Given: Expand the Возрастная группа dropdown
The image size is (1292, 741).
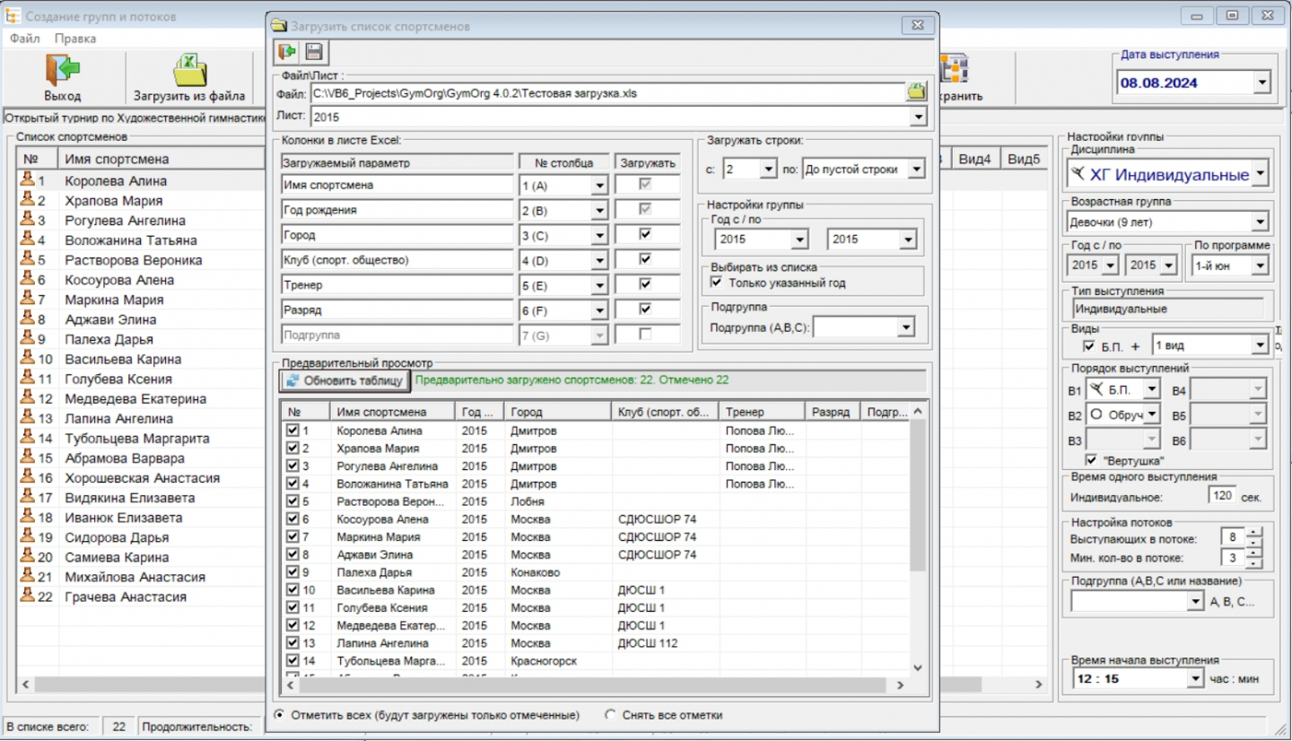Looking at the screenshot, I should [1261, 222].
